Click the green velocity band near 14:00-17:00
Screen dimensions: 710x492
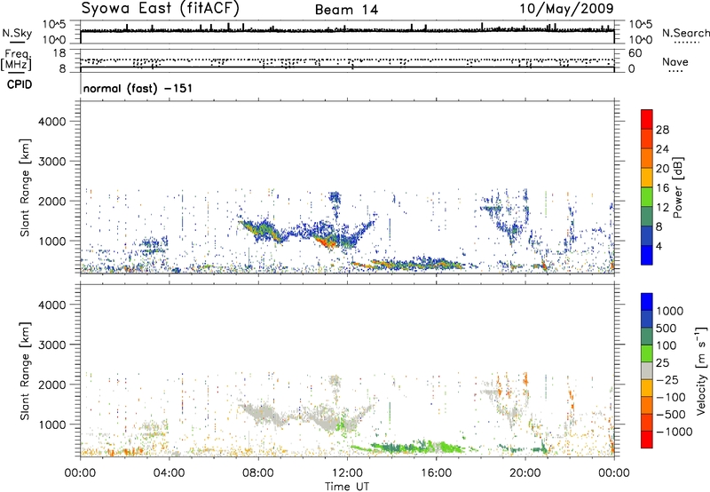click(414, 447)
